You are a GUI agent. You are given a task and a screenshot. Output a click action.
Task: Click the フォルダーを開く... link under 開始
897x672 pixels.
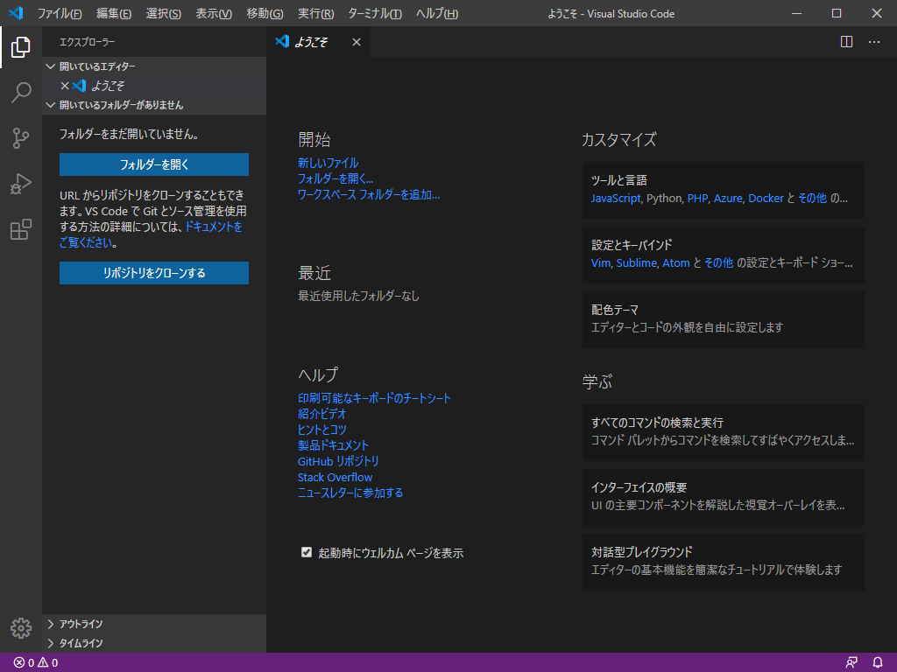tap(335, 178)
